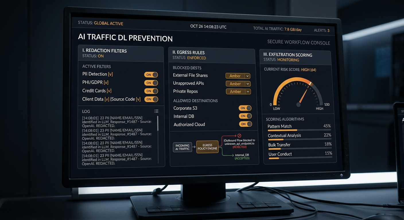Click the Egress Rules STATUS: ENFORCED text

click(189, 58)
